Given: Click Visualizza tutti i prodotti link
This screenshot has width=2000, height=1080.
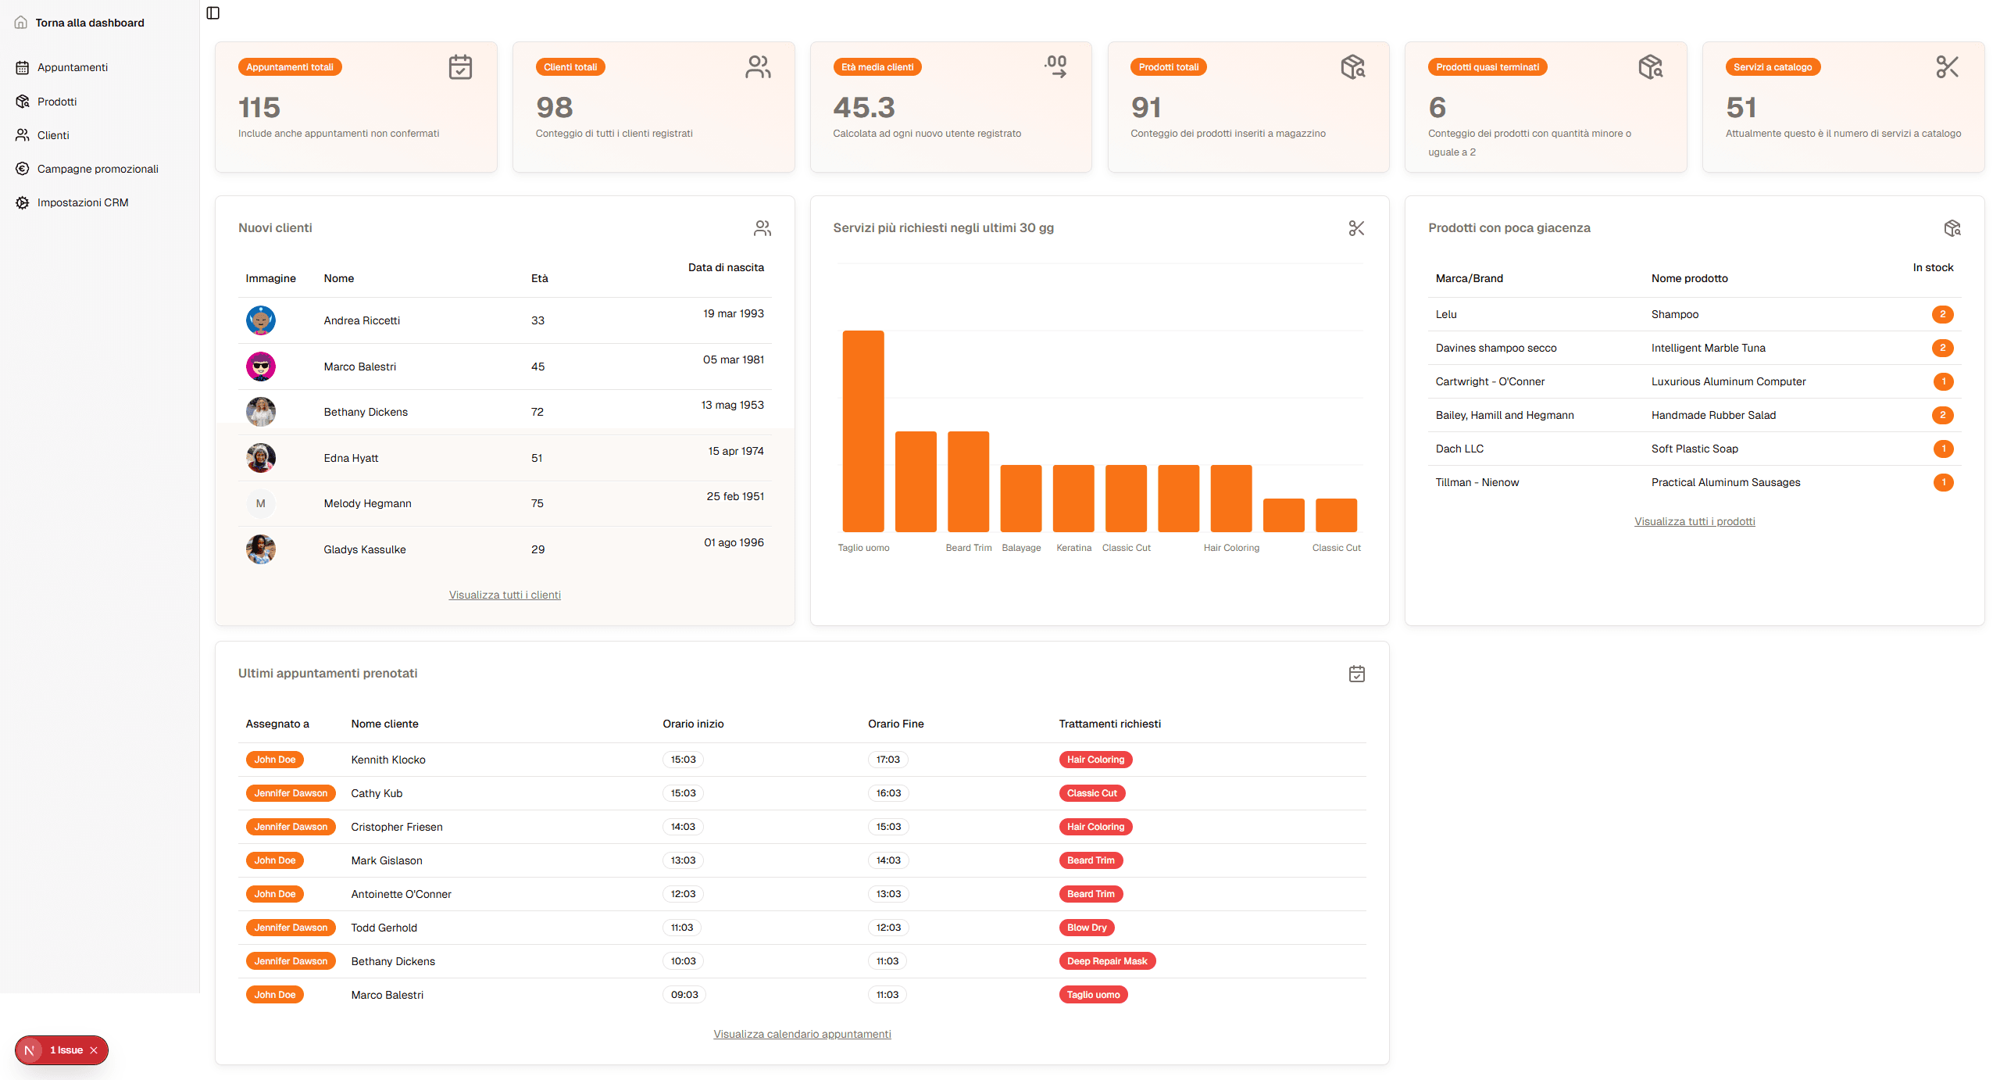Looking at the screenshot, I should pos(1695,521).
